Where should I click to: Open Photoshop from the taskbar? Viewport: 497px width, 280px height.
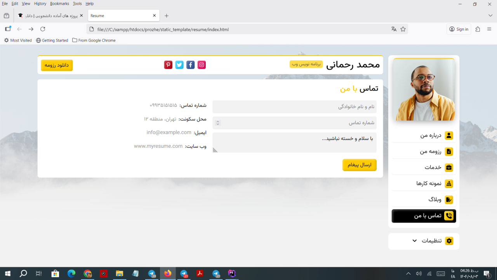(x=231, y=273)
